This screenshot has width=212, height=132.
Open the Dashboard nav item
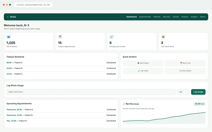coord(131,17)
